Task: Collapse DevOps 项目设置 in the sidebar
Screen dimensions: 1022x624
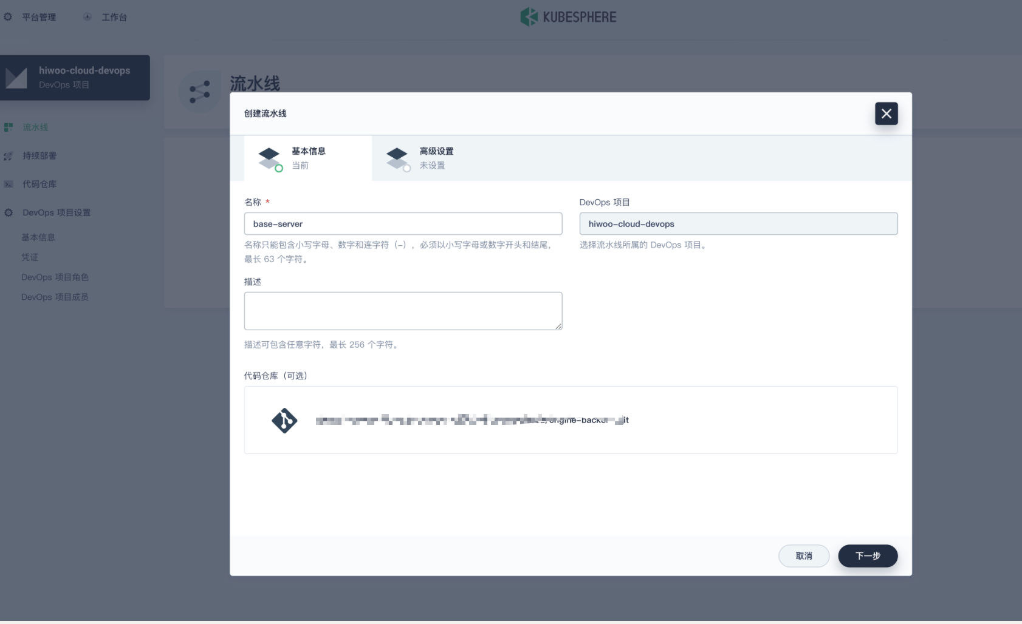Action: tap(57, 212)
